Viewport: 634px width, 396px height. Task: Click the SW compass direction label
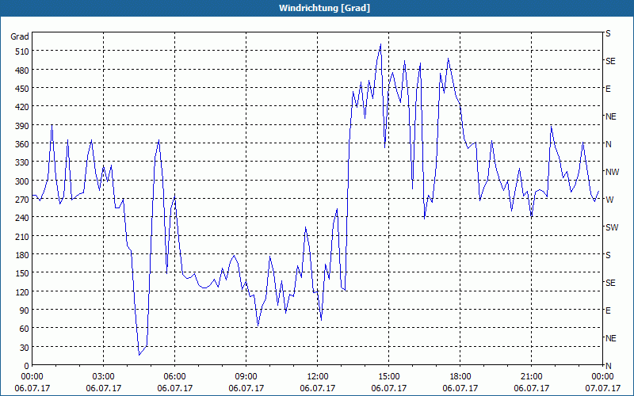pos(612,227)
